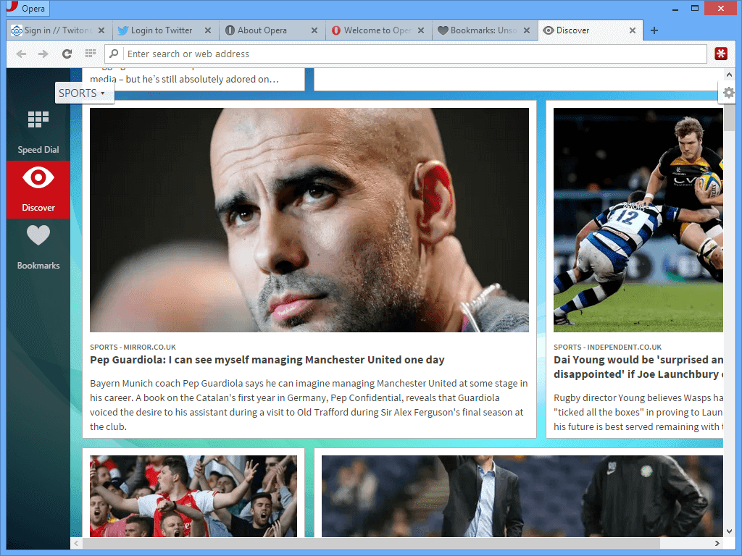
Task: Switch to About Opera tab
Action: pos(272,30)
